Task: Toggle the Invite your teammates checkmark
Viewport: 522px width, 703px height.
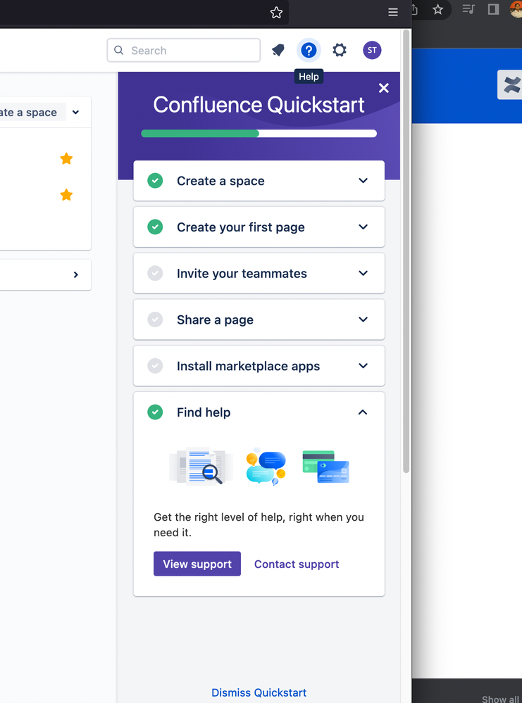Action: (155, 273)
